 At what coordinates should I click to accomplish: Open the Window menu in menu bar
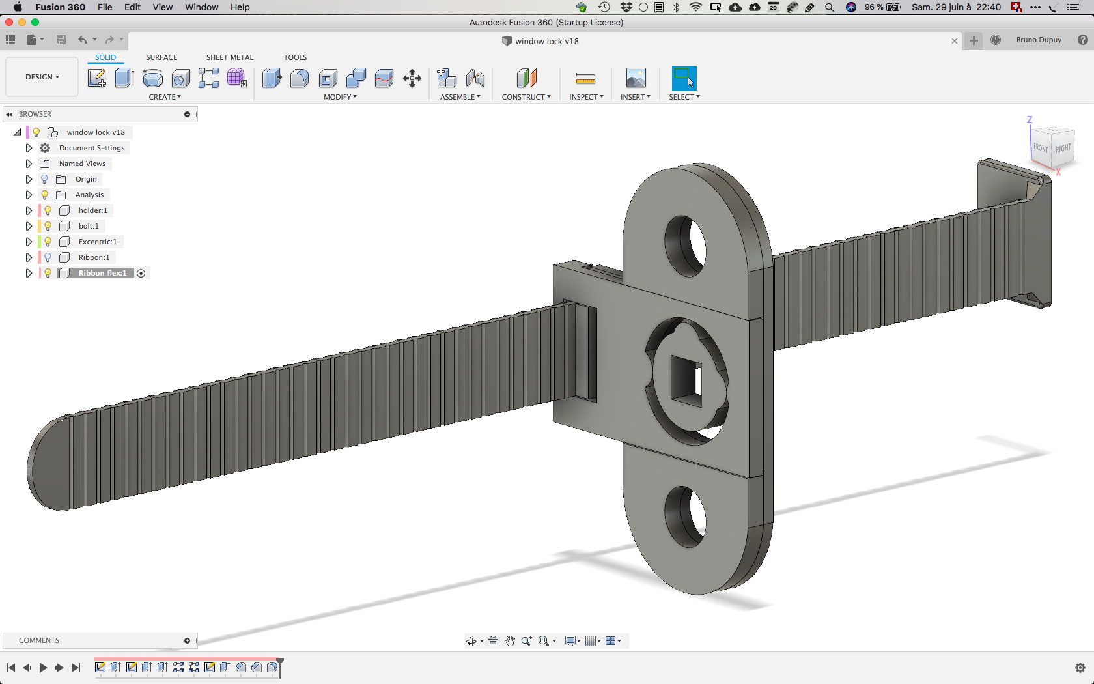(x=201, y=7)
